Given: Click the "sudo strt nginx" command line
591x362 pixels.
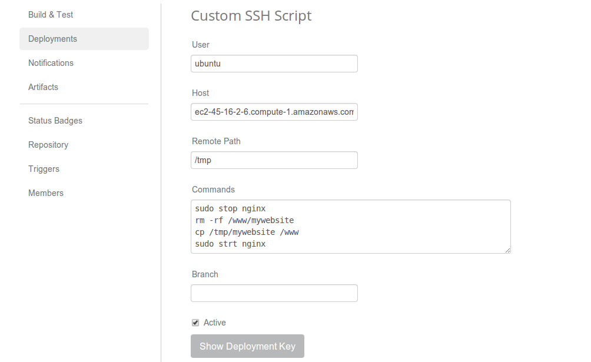Looking at the screenshot, I should coord(230,244).
